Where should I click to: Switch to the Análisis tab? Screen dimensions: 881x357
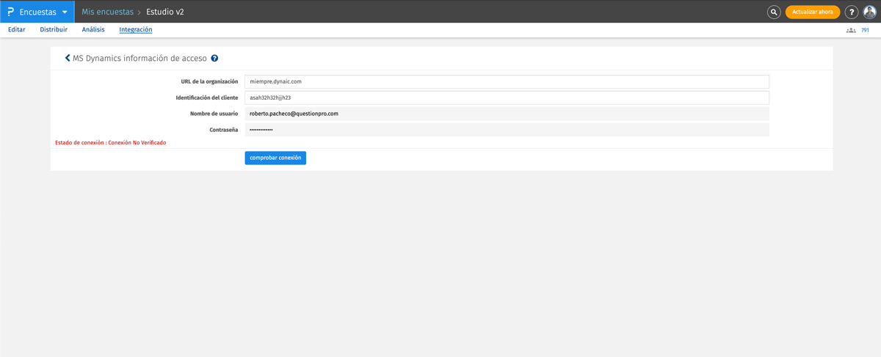point(93,30)
